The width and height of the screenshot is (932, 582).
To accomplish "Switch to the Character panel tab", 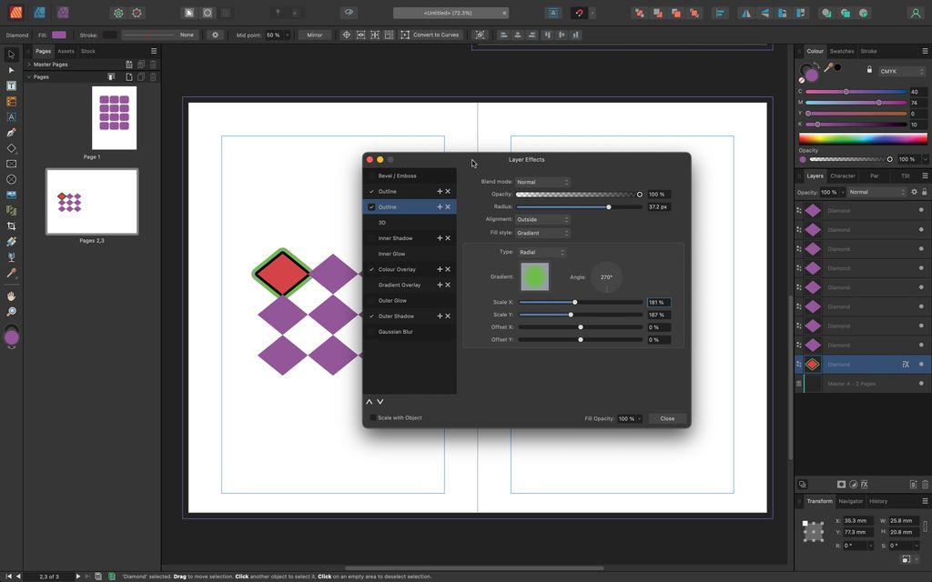I will coord(843,176).
